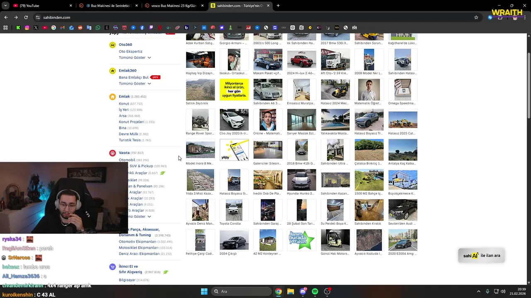Open File Explorer from the taskbar
This screenshot has height=298, width=531.
(x=290, y=291)
